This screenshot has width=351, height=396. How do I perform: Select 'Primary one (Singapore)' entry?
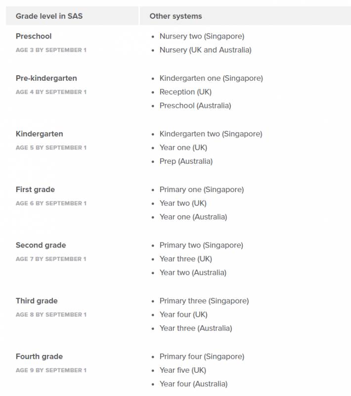click(201, 190)
